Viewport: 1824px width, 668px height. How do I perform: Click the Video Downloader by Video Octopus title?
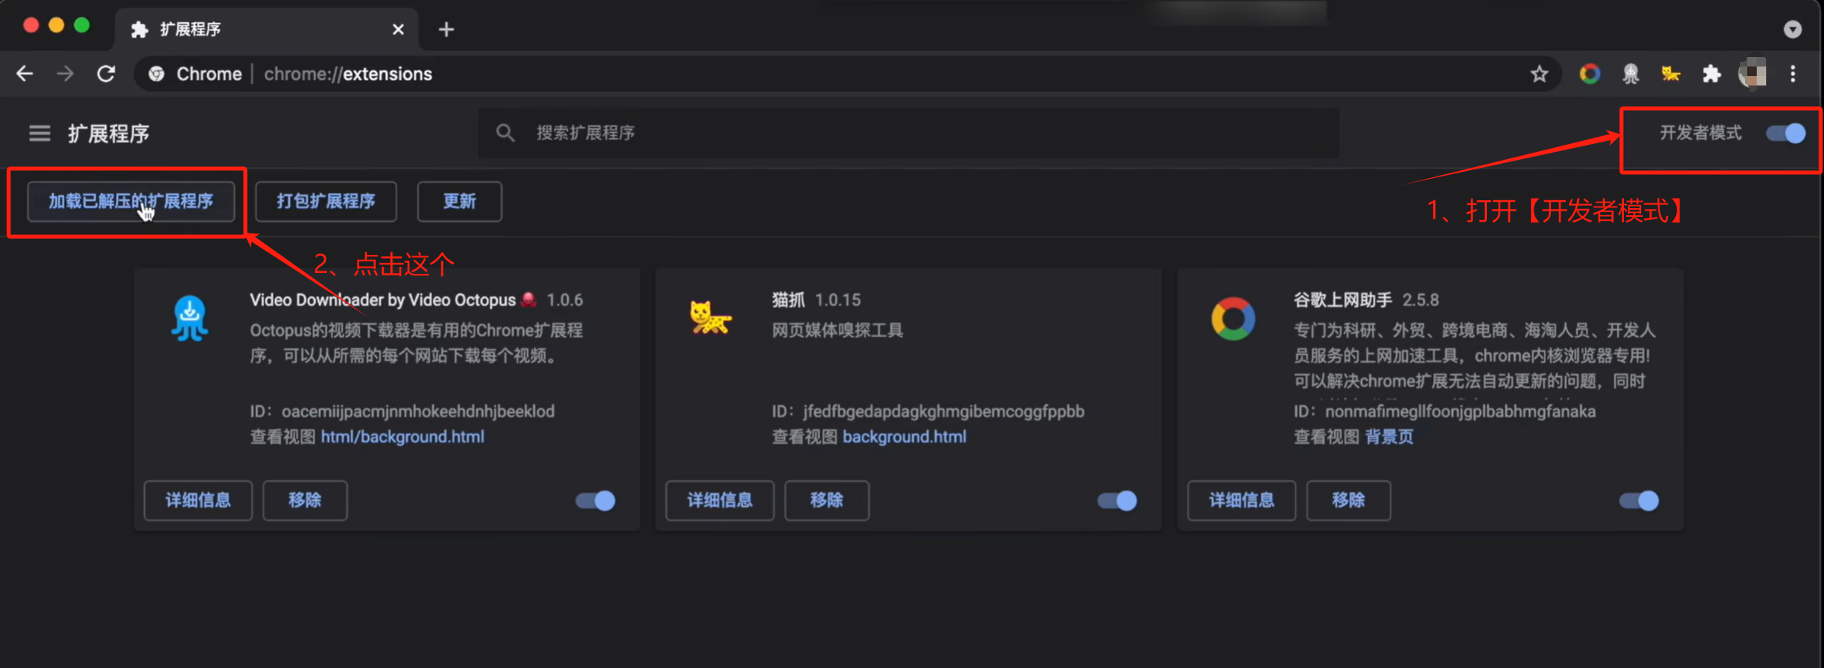tap(383, 300)
